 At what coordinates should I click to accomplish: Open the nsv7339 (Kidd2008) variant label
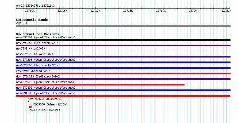[x=30, y=48]
